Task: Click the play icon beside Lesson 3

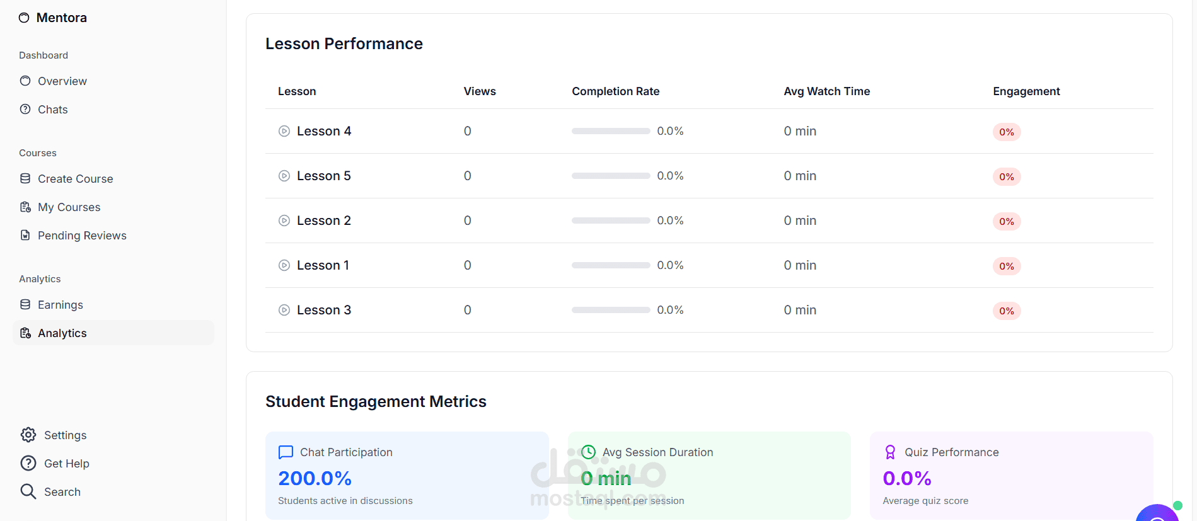Action: [284, 310]
